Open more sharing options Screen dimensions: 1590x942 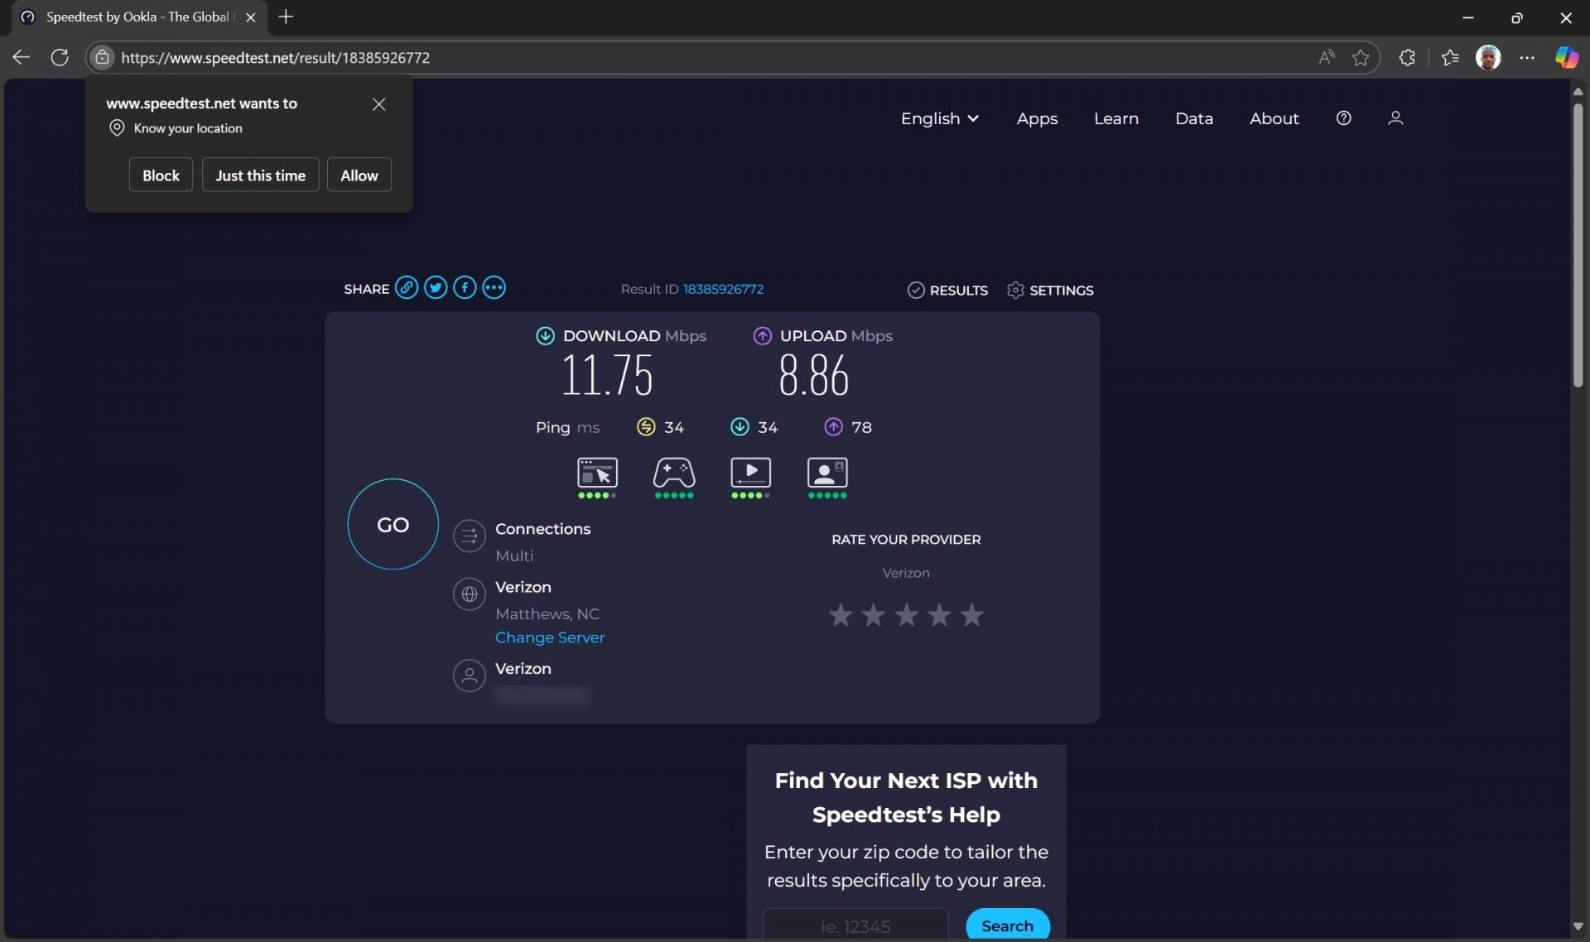(x=494, y=287)
